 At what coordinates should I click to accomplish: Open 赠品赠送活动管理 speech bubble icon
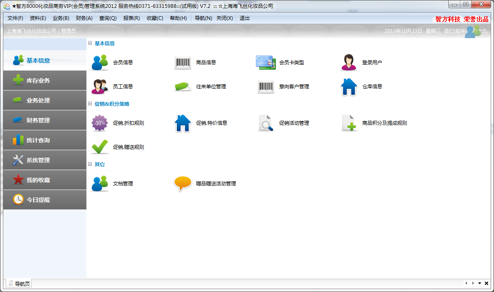[183, 183]
